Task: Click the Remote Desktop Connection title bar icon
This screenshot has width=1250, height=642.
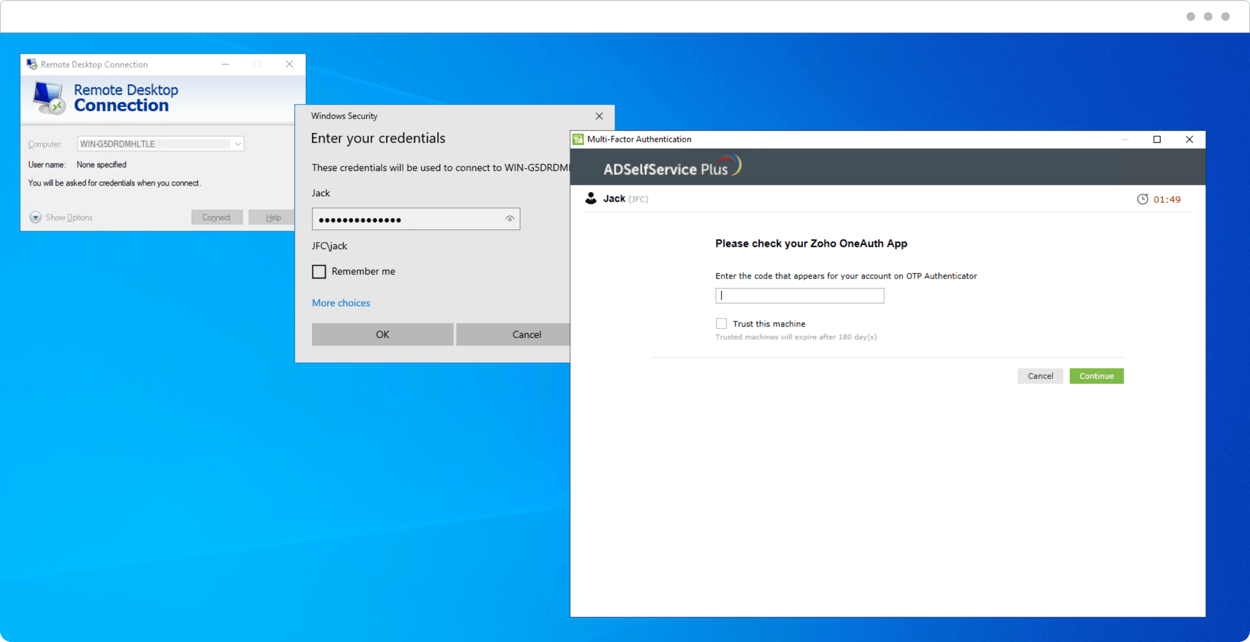Action: (32, 64)
